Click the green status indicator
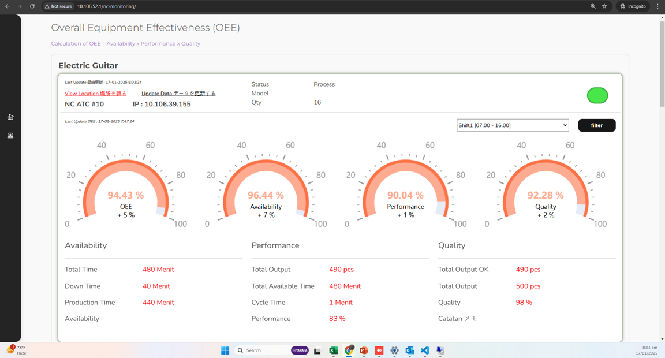Viewport: 665px width, 358px height. [597, 95]
